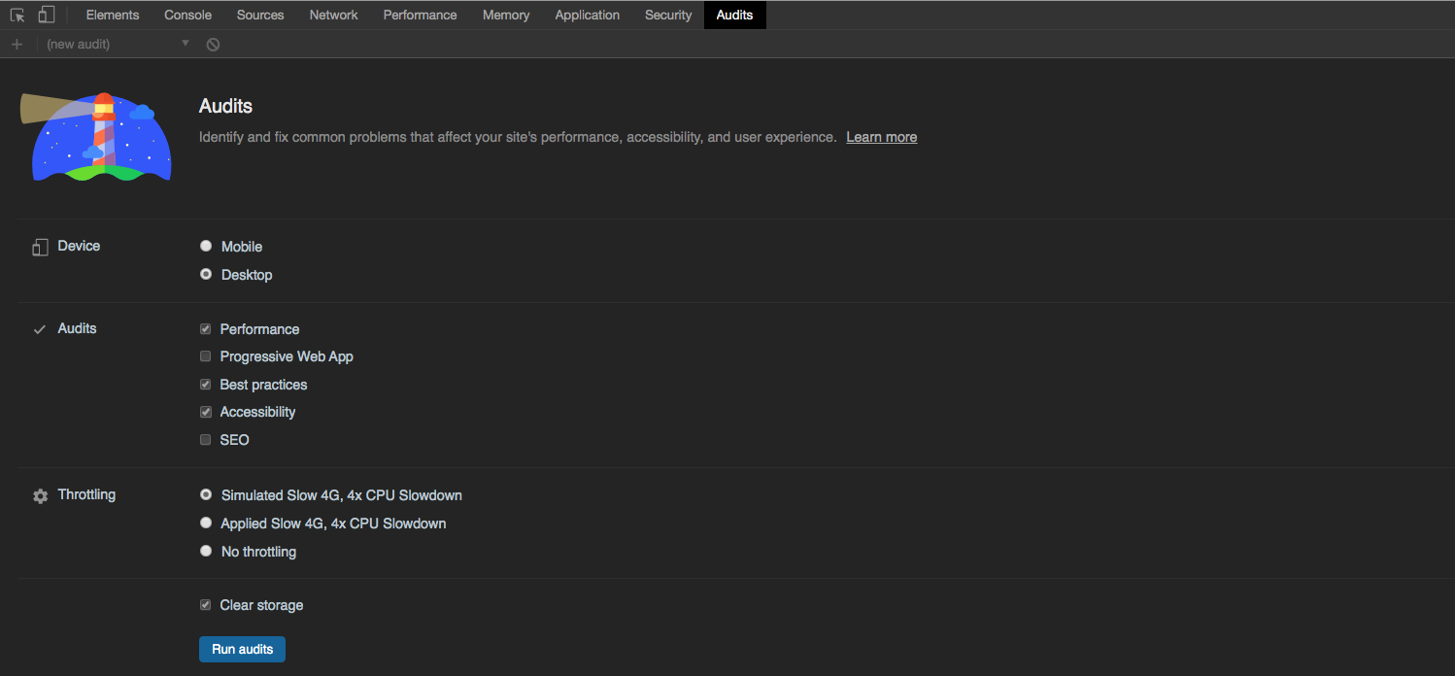Choose Applied Slow 4G throttling option
This screenshot has width=1455, height=676.
[206, 523]
